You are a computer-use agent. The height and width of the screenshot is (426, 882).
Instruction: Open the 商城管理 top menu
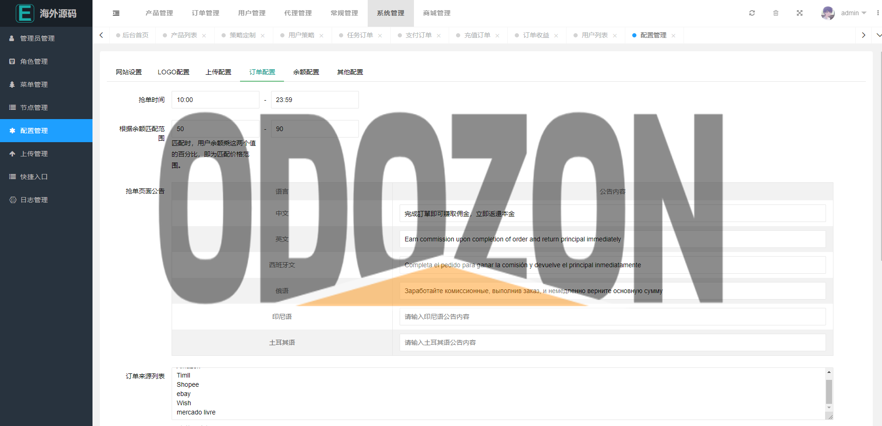[x=437, y=13]
